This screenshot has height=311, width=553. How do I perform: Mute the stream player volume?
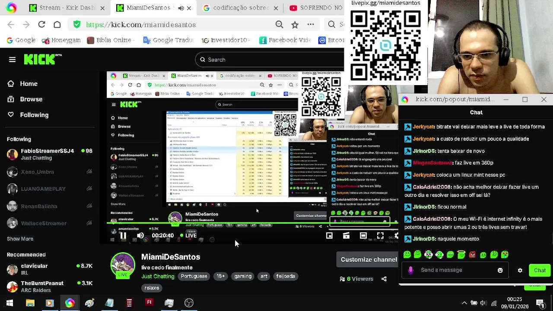[140, 236]
